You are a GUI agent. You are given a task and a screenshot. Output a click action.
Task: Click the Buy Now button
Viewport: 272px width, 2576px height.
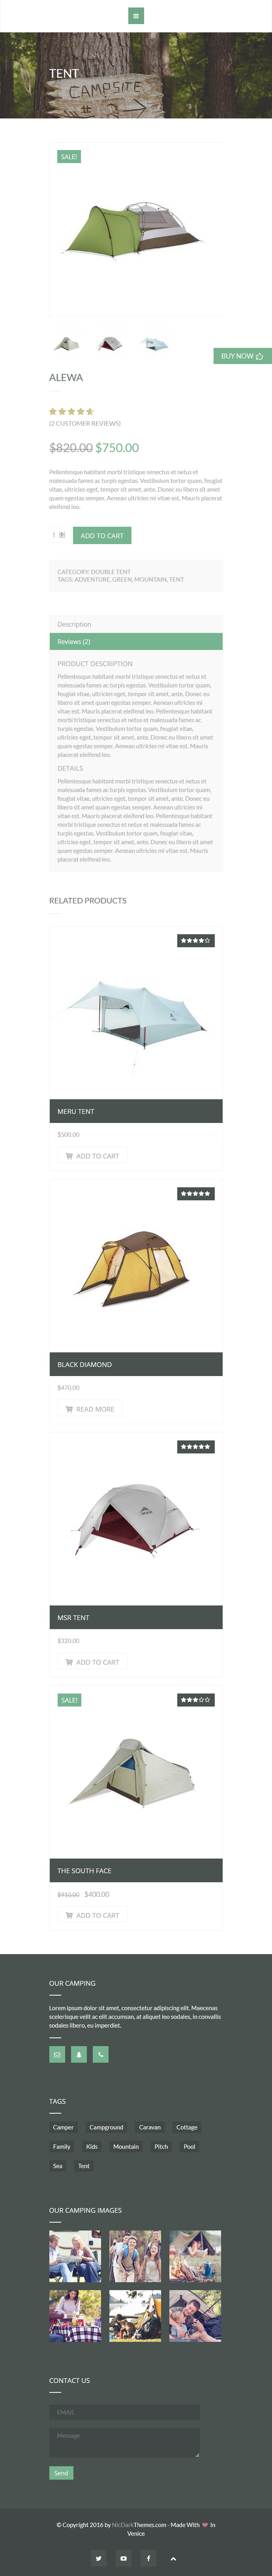click(242, 356)
